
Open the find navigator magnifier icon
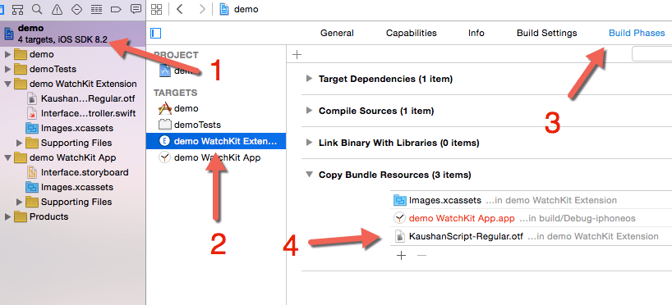pyautogui.click(x=37, y=9)
